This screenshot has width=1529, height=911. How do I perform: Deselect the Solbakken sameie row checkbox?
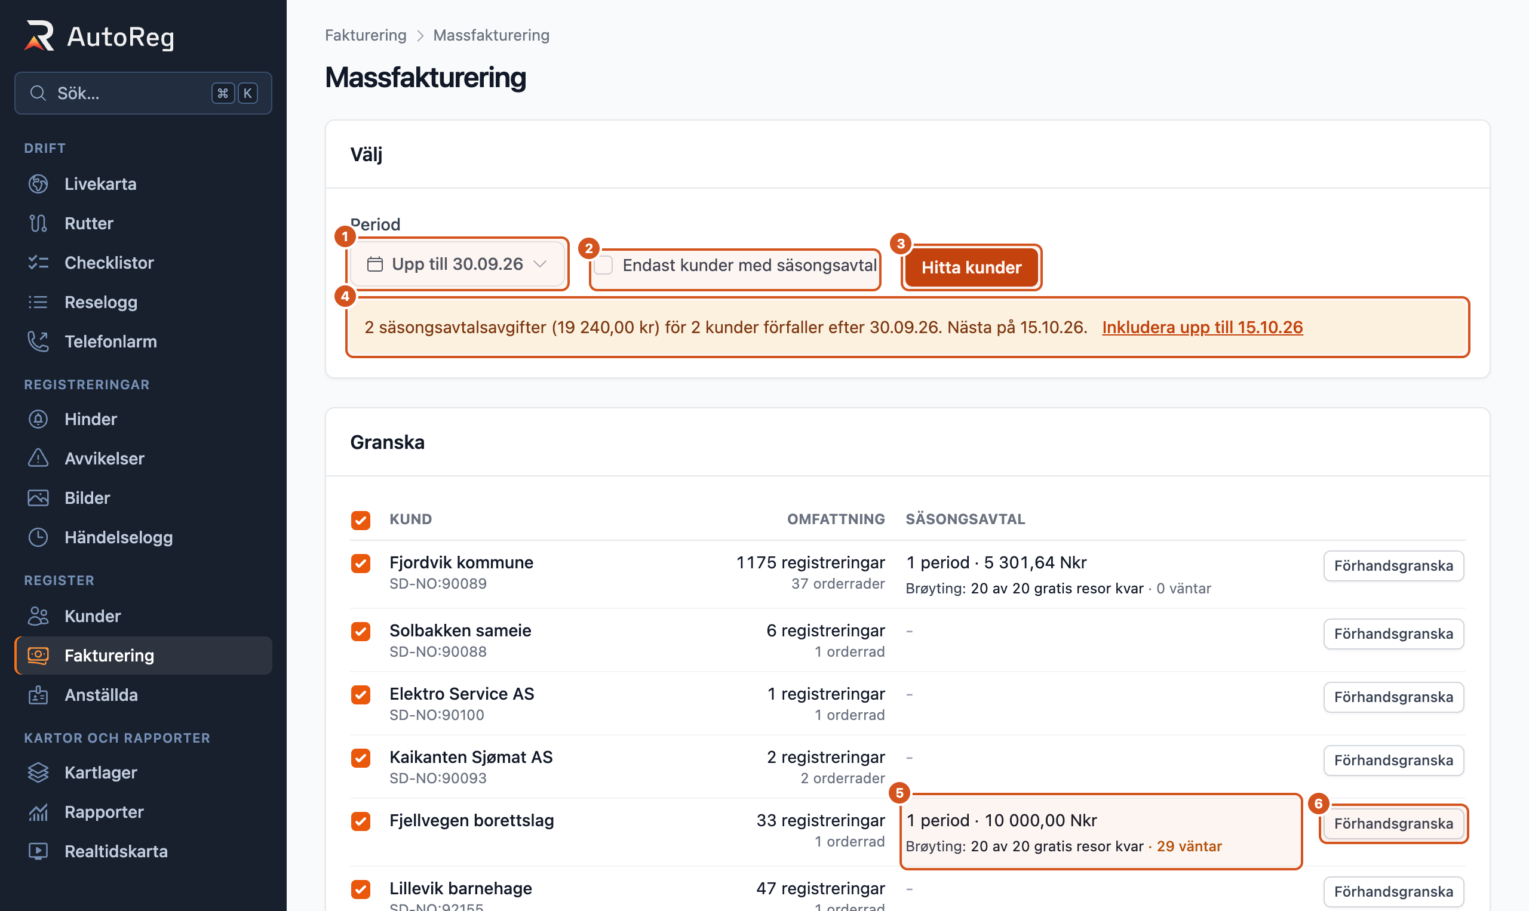pos(361,631)
